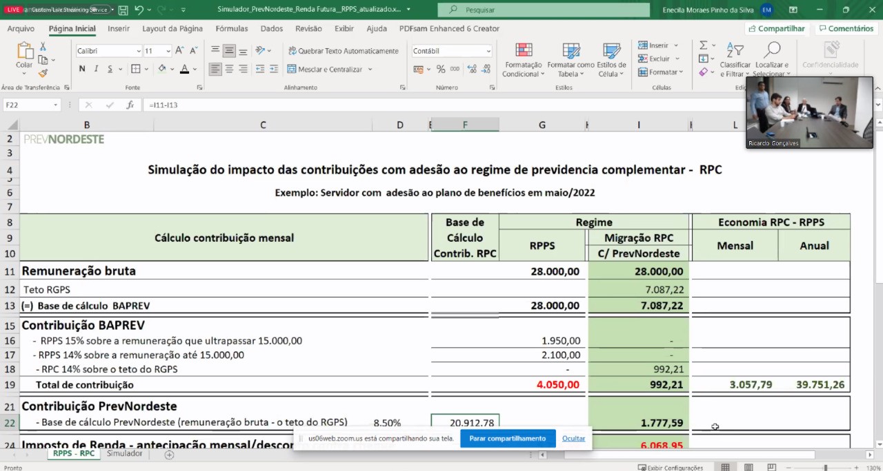The width and height of the screenshot is (883, 471).
Task: Open the Fórmulas ribbon tab
Action: click(232, 28)
